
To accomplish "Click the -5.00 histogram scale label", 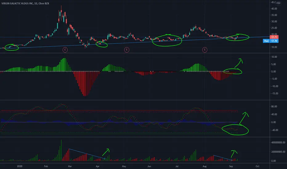I will pos(274,79).
